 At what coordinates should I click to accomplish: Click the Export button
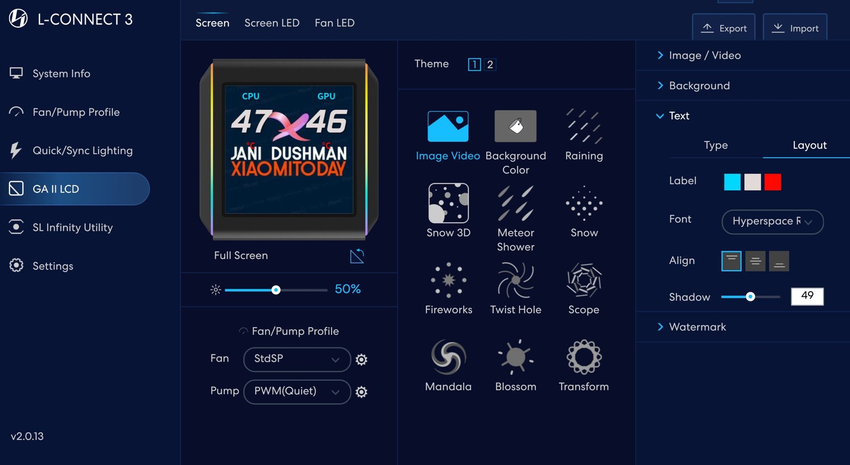coord(724,28)
